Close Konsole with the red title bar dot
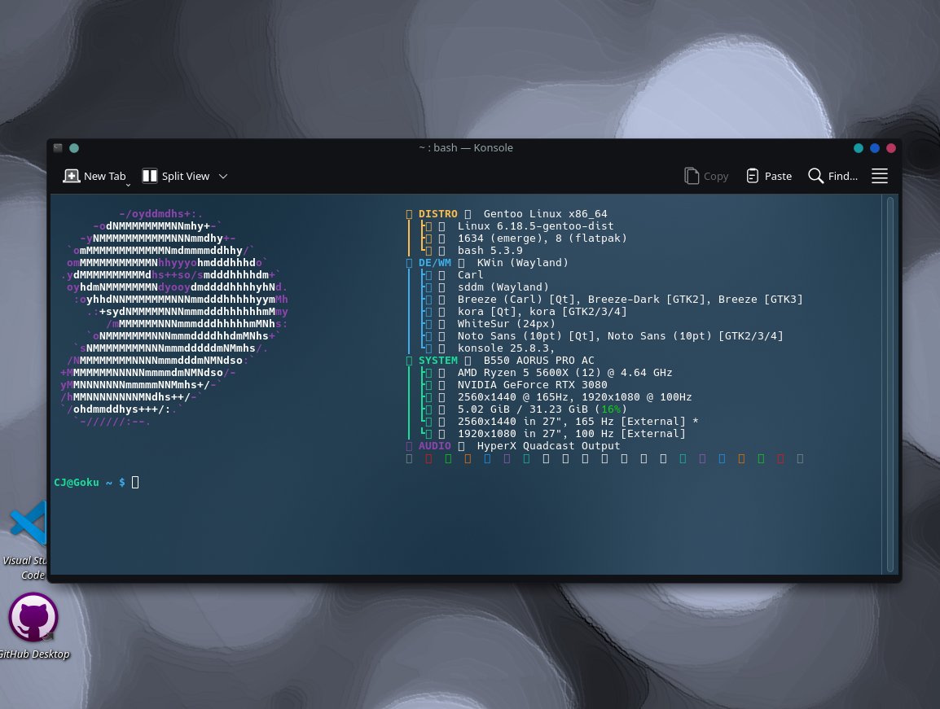This screenshot has width=940, height=709. click(x=891, y=148)
